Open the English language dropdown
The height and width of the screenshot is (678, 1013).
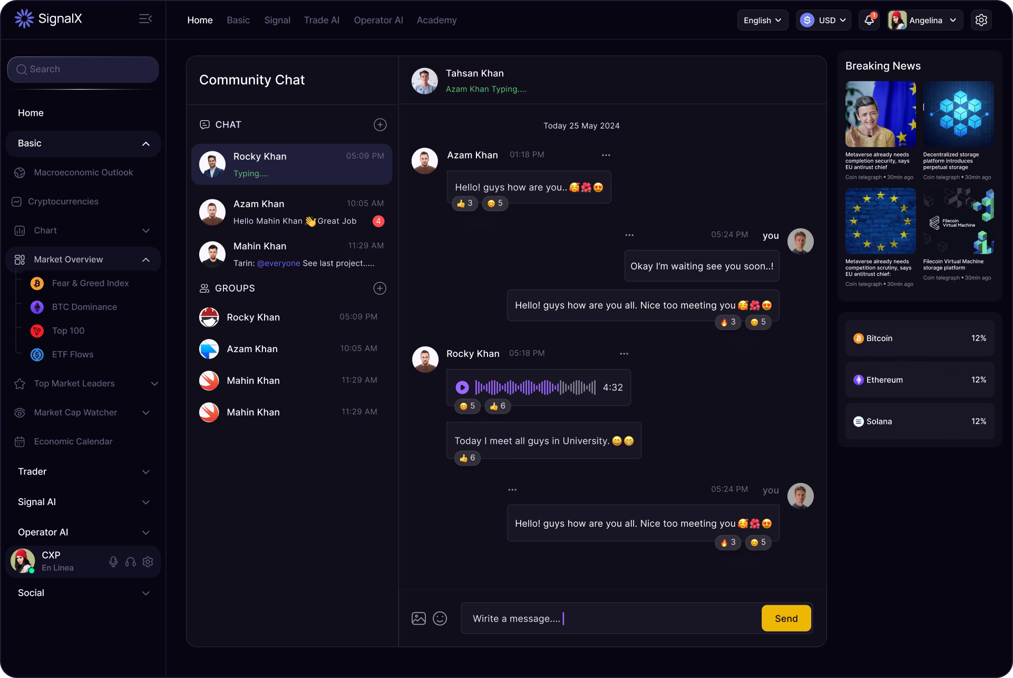tap(763, 20)
